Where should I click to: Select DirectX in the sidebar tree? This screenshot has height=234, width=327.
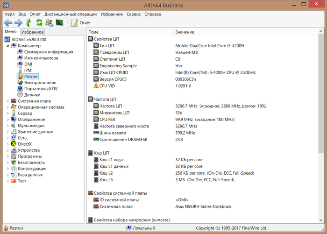point(24,144)
